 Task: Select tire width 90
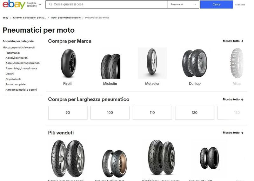(68, 113)
